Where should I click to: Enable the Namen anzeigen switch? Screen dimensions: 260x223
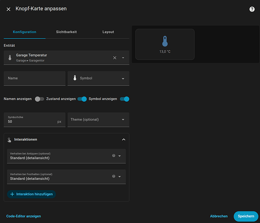pos(39,99)
